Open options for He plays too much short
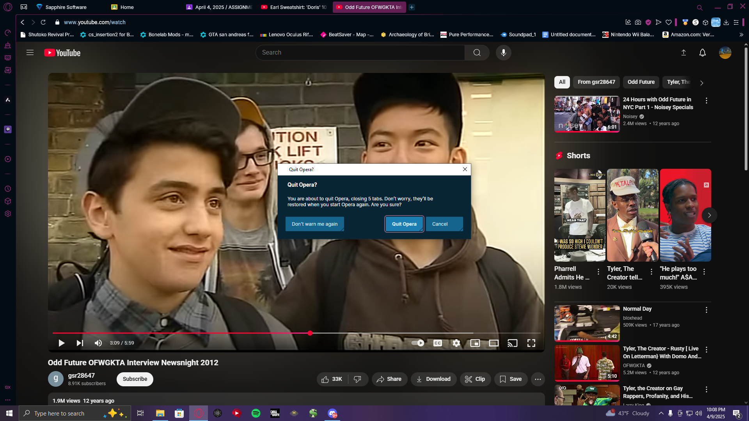Screen dimensions: 749x421 (x=704, y=272)
